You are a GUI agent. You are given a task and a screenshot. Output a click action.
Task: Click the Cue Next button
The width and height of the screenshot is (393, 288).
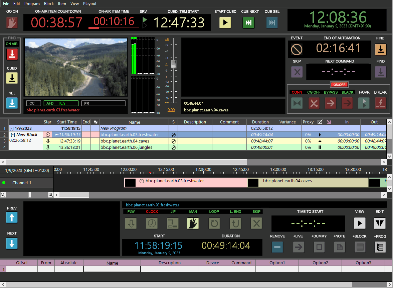click(x=248, y=22)
